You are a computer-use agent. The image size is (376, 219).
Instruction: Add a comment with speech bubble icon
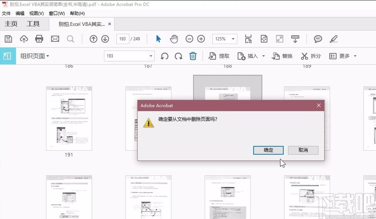(x=318, y=39)
